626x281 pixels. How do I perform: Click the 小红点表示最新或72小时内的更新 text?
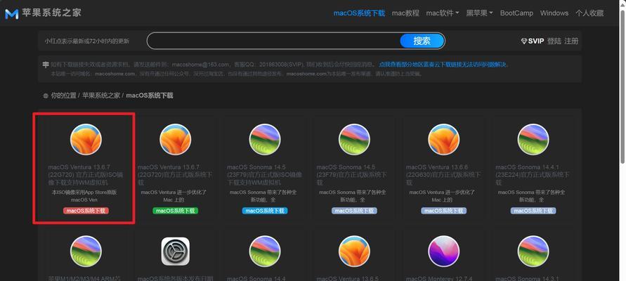(x=86, y=41)
